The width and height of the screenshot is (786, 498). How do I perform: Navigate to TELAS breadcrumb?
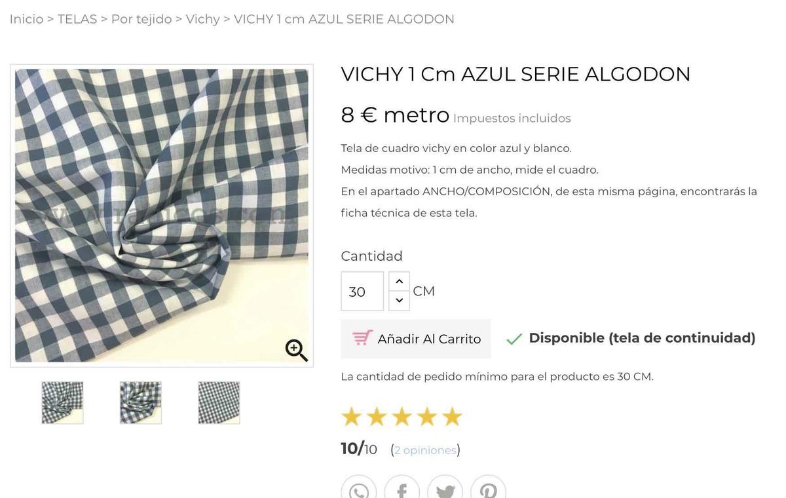pos(77,19)
